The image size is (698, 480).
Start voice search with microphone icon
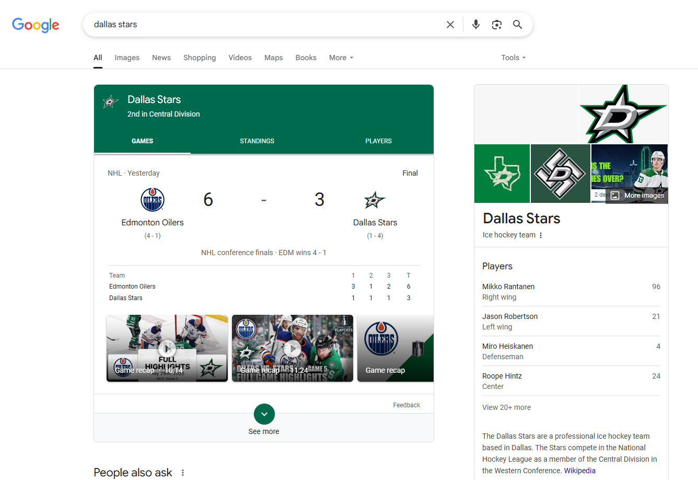[476, 25]
